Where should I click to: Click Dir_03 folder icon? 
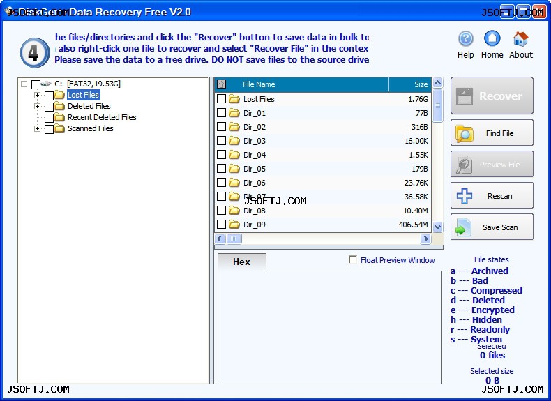click(234, 141)
